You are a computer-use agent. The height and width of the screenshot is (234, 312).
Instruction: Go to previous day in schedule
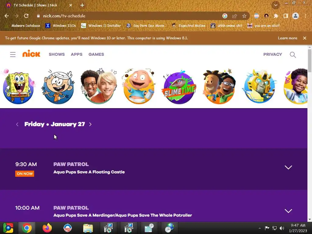click(17, 124)
